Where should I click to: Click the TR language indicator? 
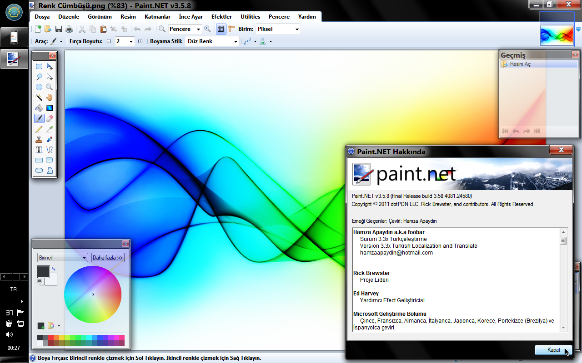pos(14,289)
